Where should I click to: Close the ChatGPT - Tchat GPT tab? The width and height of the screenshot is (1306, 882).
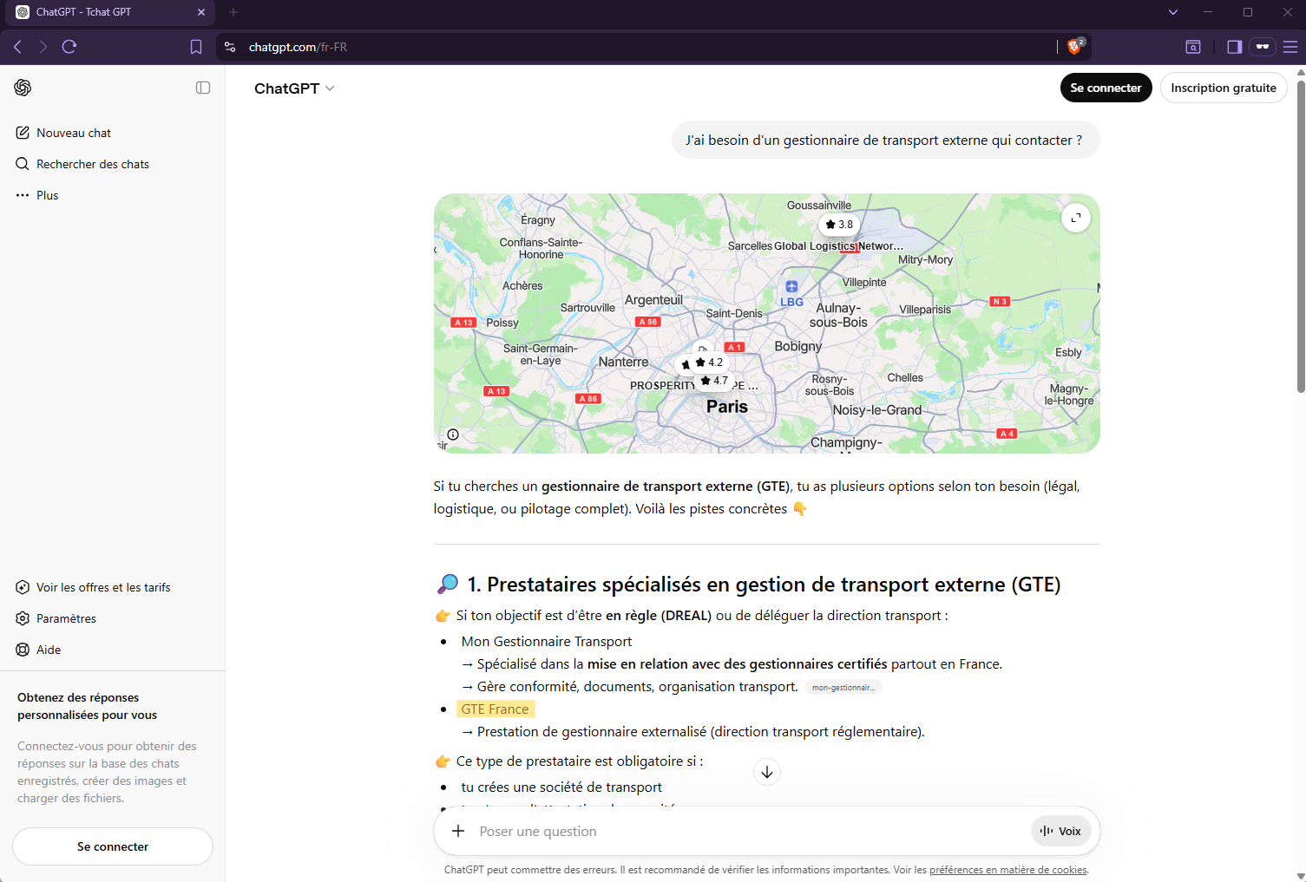200,12
